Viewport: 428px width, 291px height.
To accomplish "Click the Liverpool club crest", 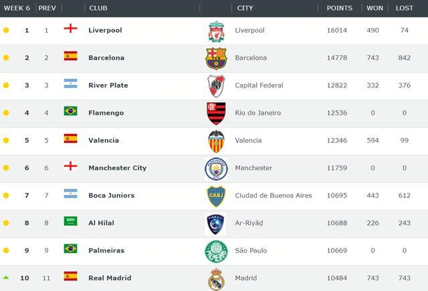I will 216,31.
